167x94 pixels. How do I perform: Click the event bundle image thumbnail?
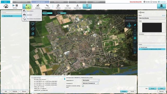[x=152, y=27]
